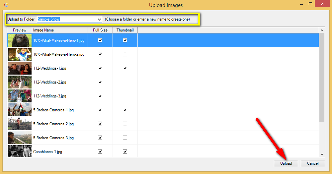
Task: Minimize the Upload Images window
Action: pos(301,4)
